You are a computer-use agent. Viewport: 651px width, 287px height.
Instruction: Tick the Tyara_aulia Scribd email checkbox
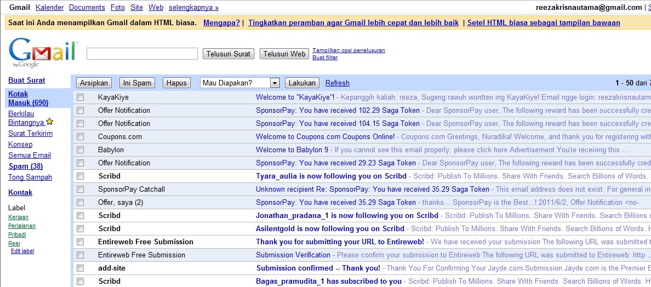(80, 176)
